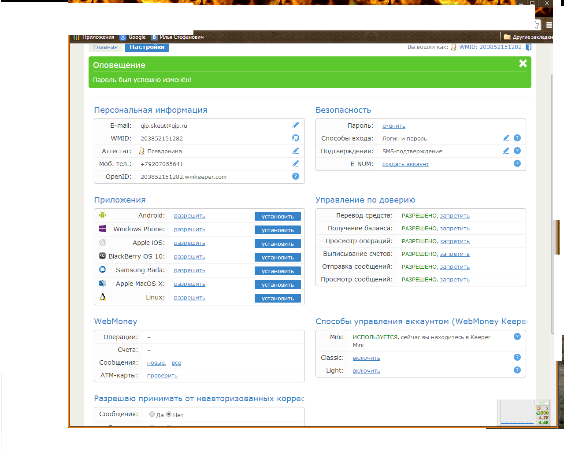Click разрешить for Apple iOS
This screenshot has width=564, height=451.
tap(189, 243)
